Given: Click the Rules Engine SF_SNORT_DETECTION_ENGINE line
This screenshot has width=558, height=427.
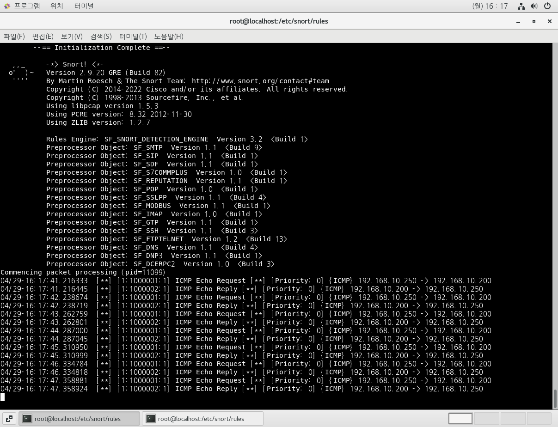Looking at the screenshot, I should 177,139.
